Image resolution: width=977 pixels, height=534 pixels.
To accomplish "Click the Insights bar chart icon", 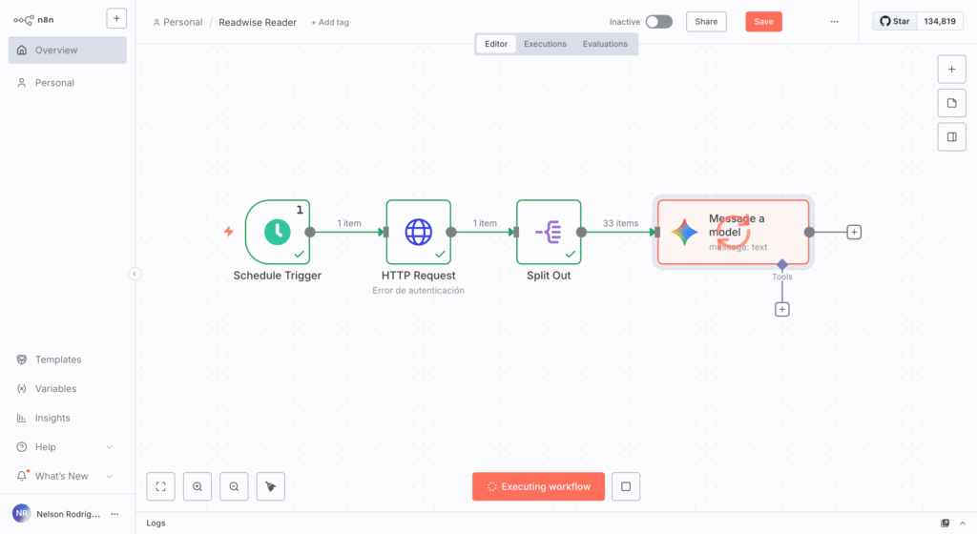I will point(22,419).
